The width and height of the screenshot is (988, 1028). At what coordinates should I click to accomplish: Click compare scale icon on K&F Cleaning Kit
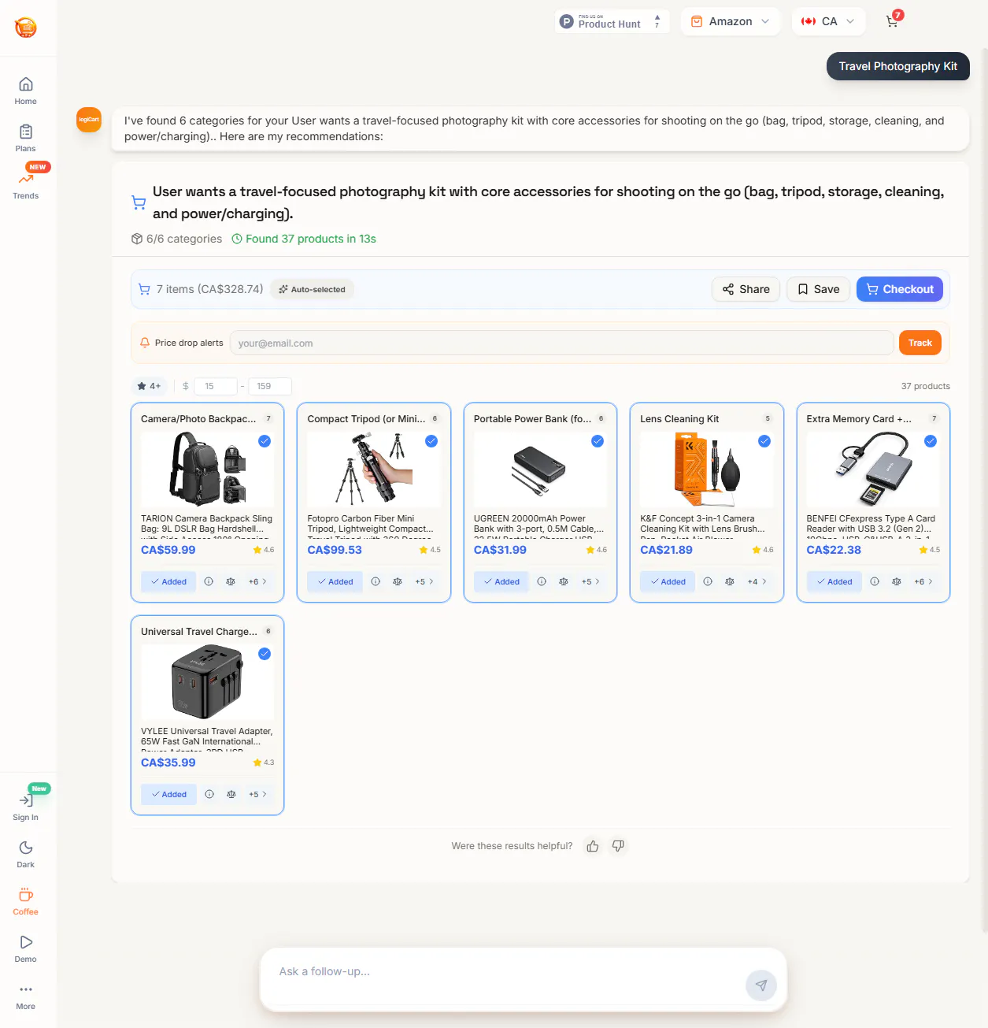(730, 581)
